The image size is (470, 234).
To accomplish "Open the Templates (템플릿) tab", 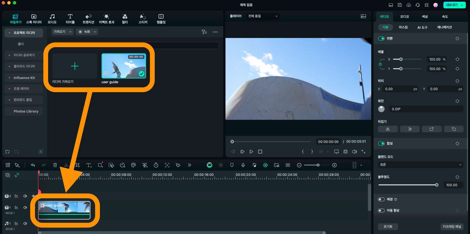I will (x=161, y=19).
